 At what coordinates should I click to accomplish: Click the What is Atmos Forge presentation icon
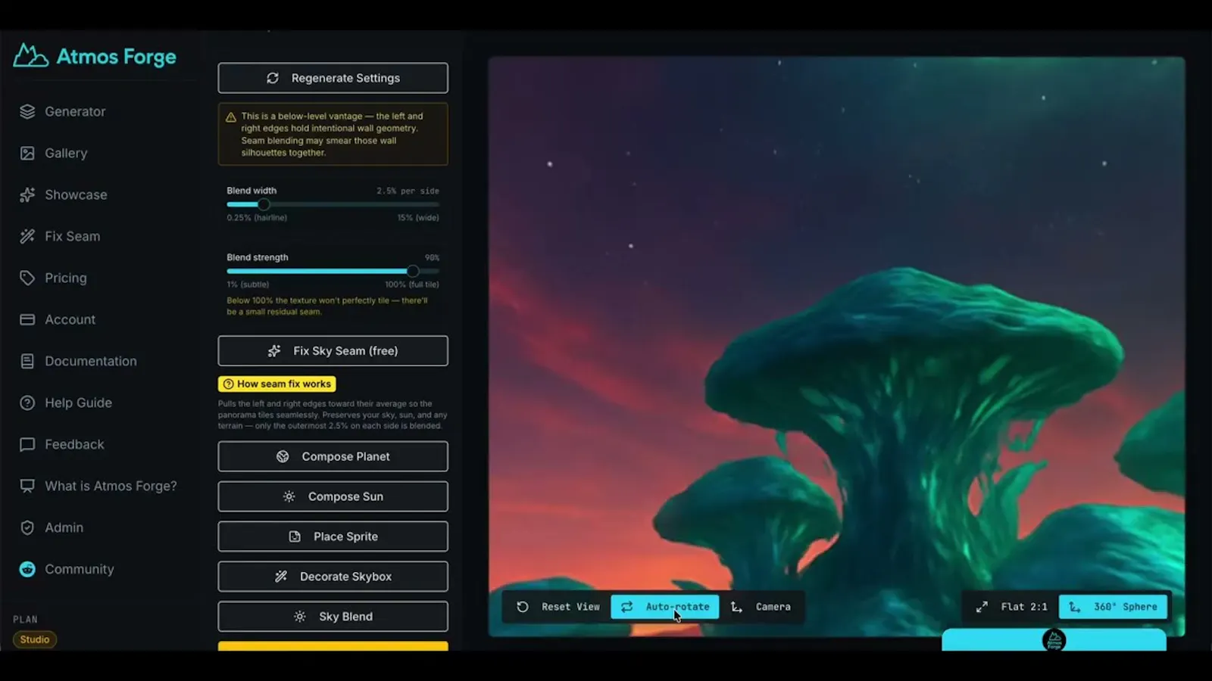(27, 486)
